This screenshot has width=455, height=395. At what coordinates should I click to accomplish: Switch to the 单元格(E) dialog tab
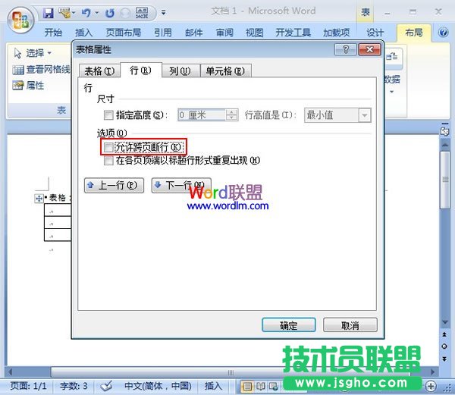pos(225,71)
